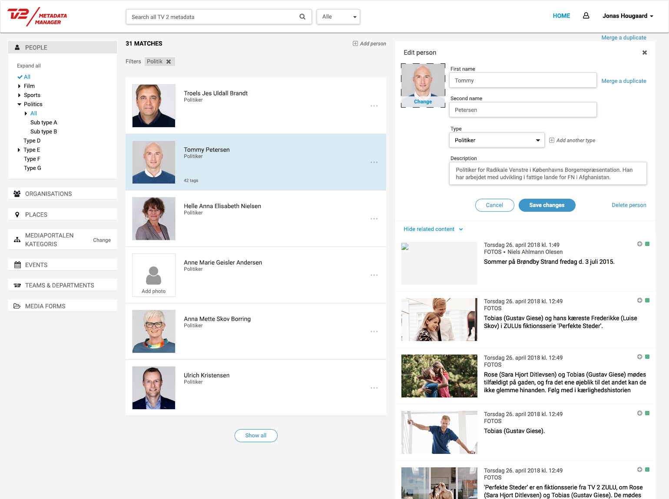Click the First name input field
The height and width of the screenshot is (499, 669).
pos(523,80)
